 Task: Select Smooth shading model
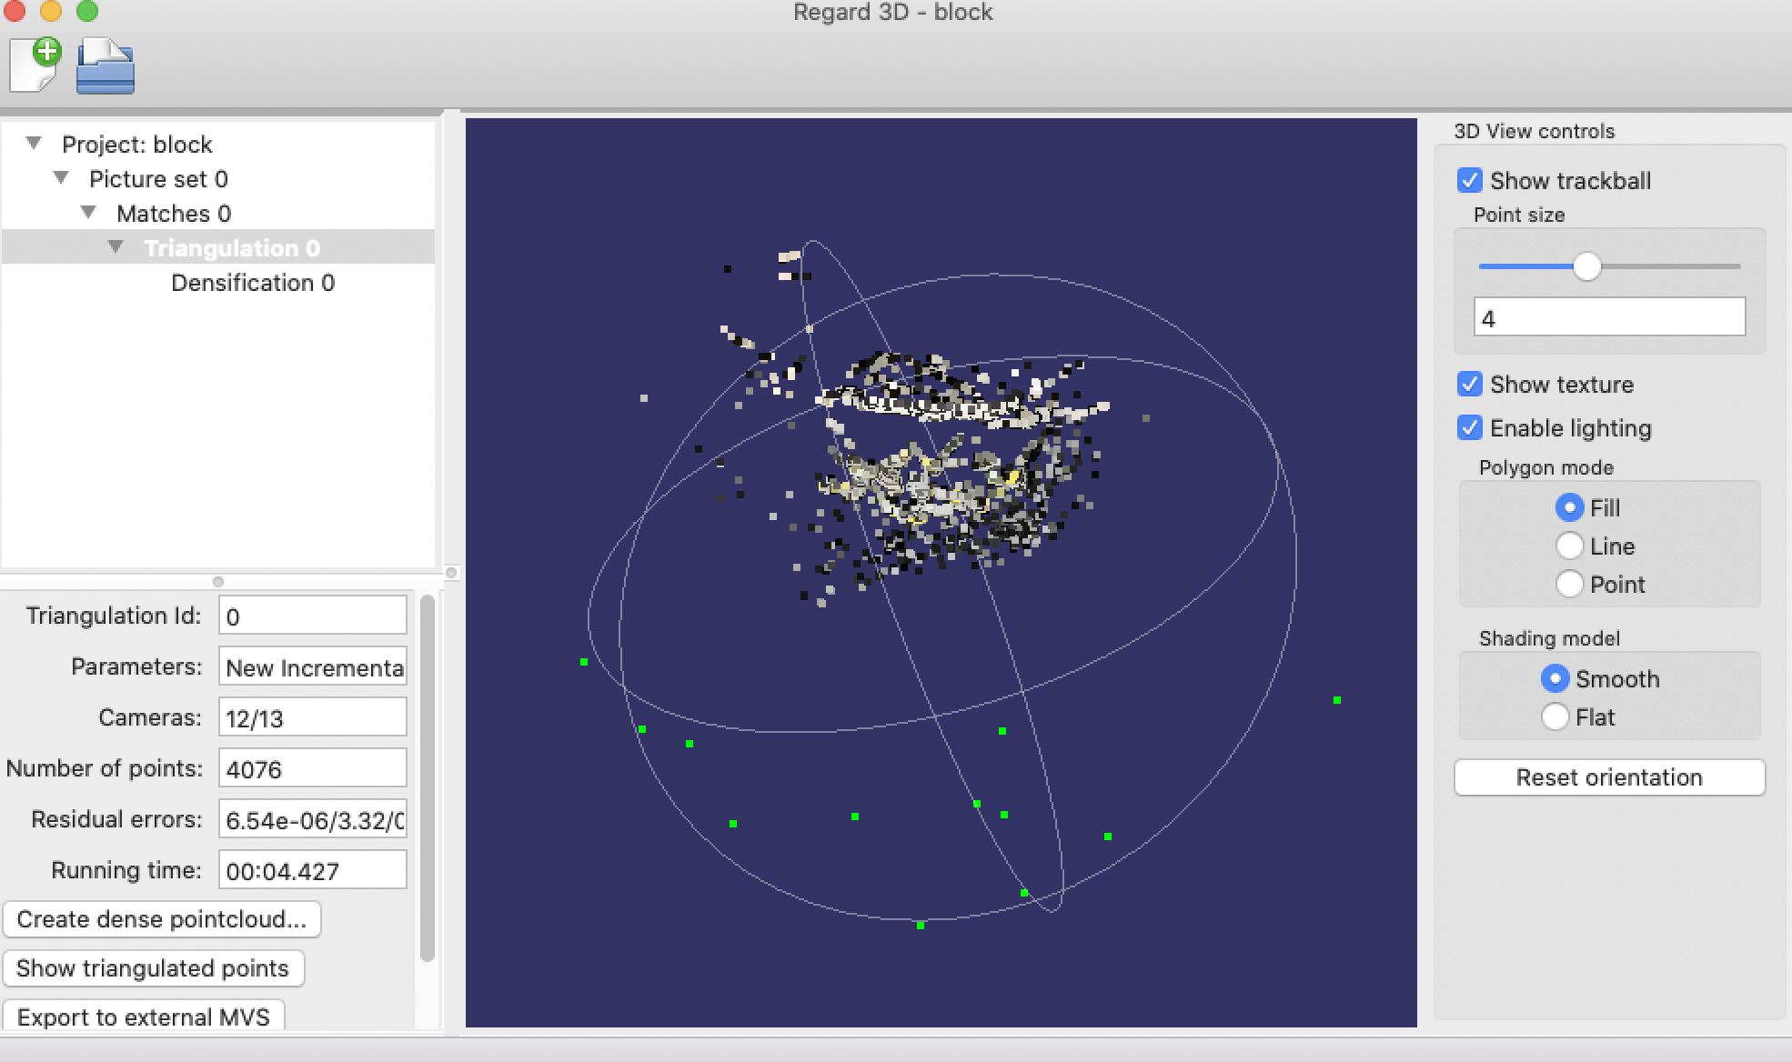(1555, 678)
